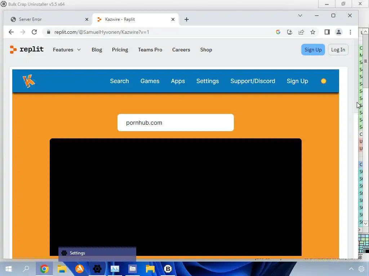Open File Explorer from taskbar

pyautogui.click(x=62, y=269)
